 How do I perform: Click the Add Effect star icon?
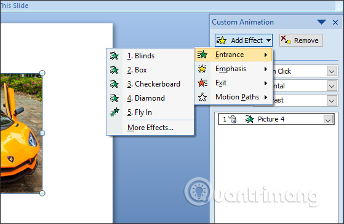(x=222, y=41)
